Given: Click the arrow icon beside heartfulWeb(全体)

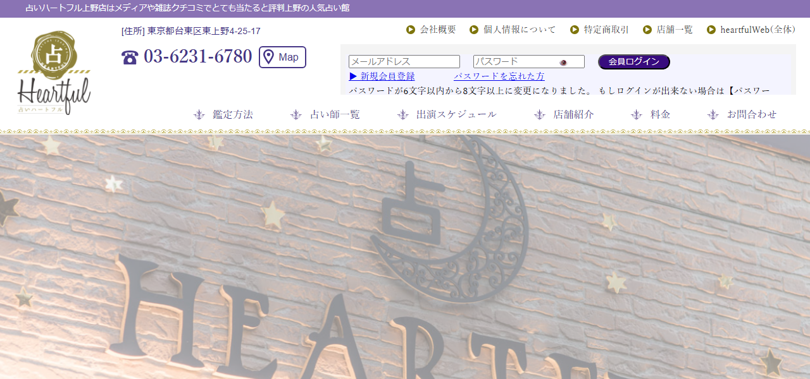Looking at the screenshot, I should click(711, 30).
